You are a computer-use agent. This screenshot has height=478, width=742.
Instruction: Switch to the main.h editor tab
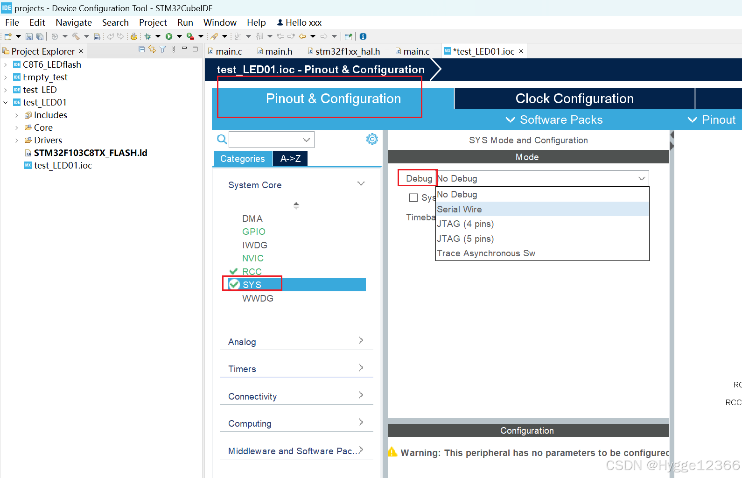[x=275, y=51]
